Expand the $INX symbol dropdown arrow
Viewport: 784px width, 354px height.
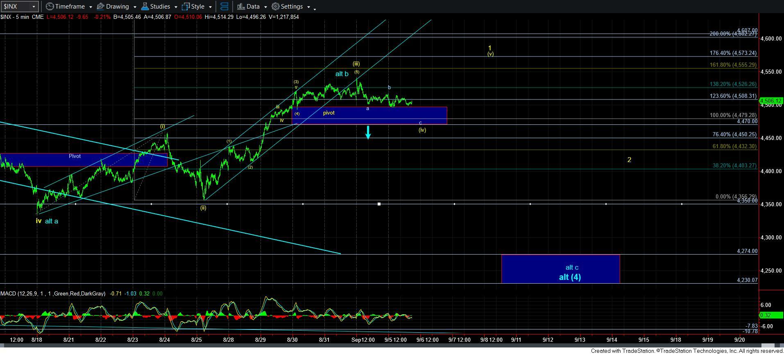(x=34, y=7)
